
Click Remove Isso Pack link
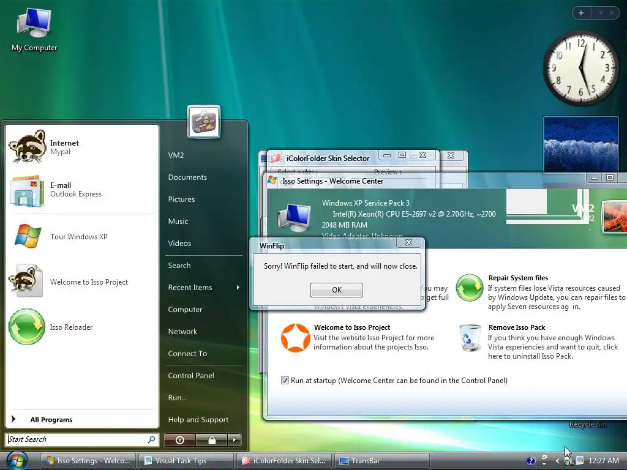pyautogui.click(x=517, y=327)
